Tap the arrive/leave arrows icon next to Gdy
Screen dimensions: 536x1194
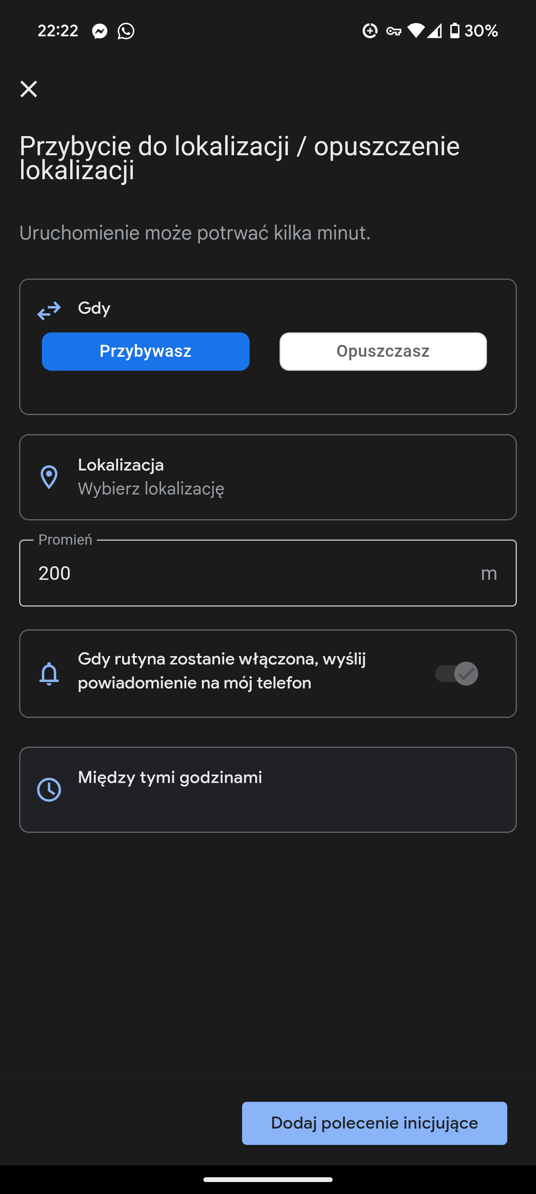(49, 310)
